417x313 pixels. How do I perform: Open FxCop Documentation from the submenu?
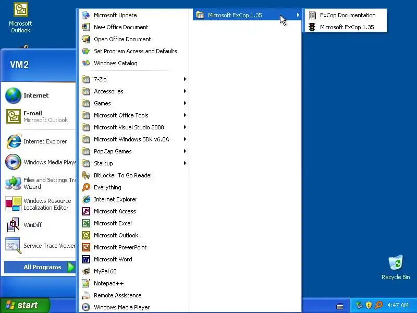point(346,15)
